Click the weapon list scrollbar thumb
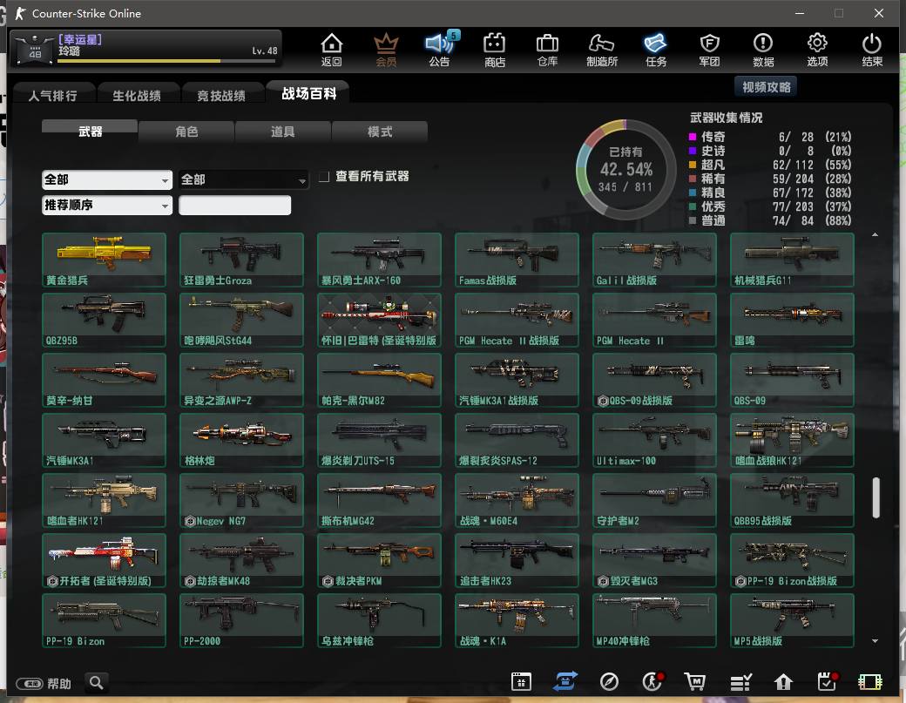 pyautogui.click(x=876, y=497)
